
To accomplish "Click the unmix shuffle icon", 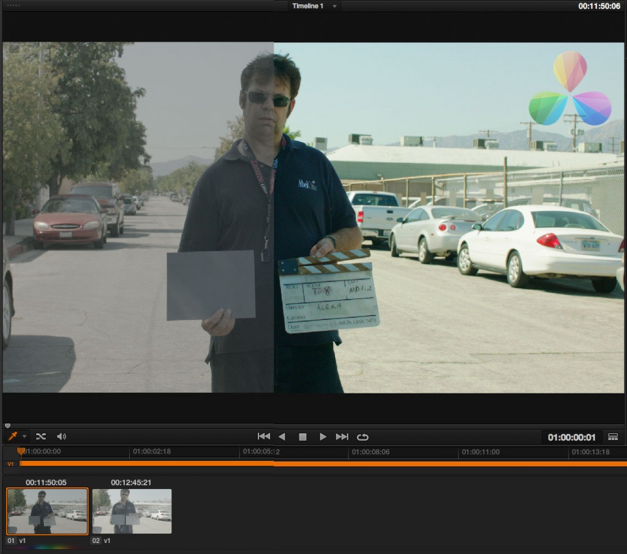I will click(x=40, y=436).
